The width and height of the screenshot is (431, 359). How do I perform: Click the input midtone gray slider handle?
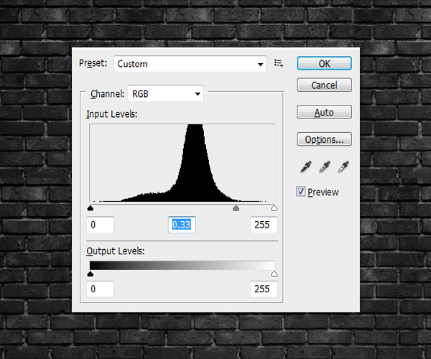pyautogui.click(x=236, y=209)
